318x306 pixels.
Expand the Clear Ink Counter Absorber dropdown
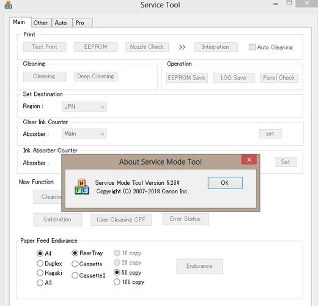pyautogui.click(x=84, y=133)
